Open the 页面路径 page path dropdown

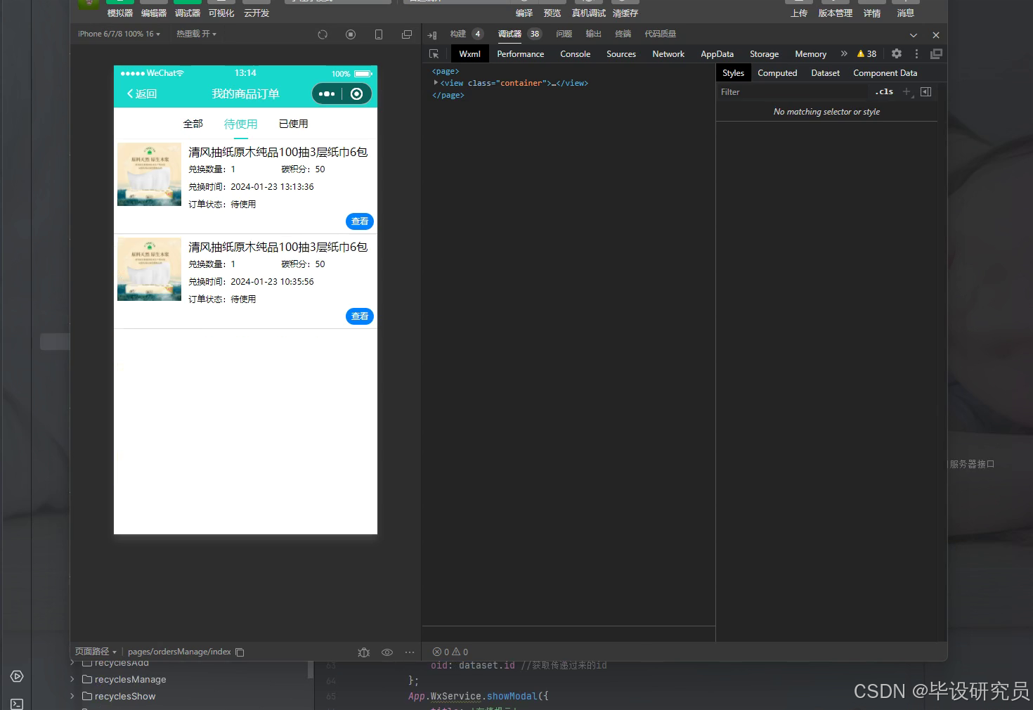coord(96,652)
